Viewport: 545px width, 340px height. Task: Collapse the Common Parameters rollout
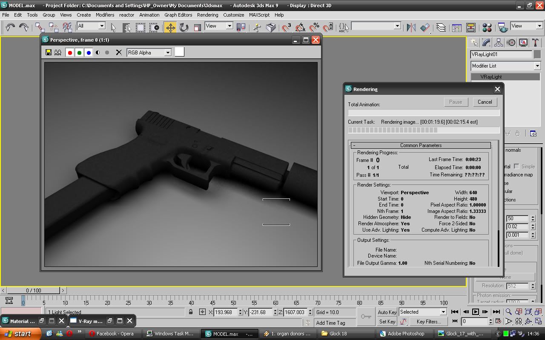(421, 145)
